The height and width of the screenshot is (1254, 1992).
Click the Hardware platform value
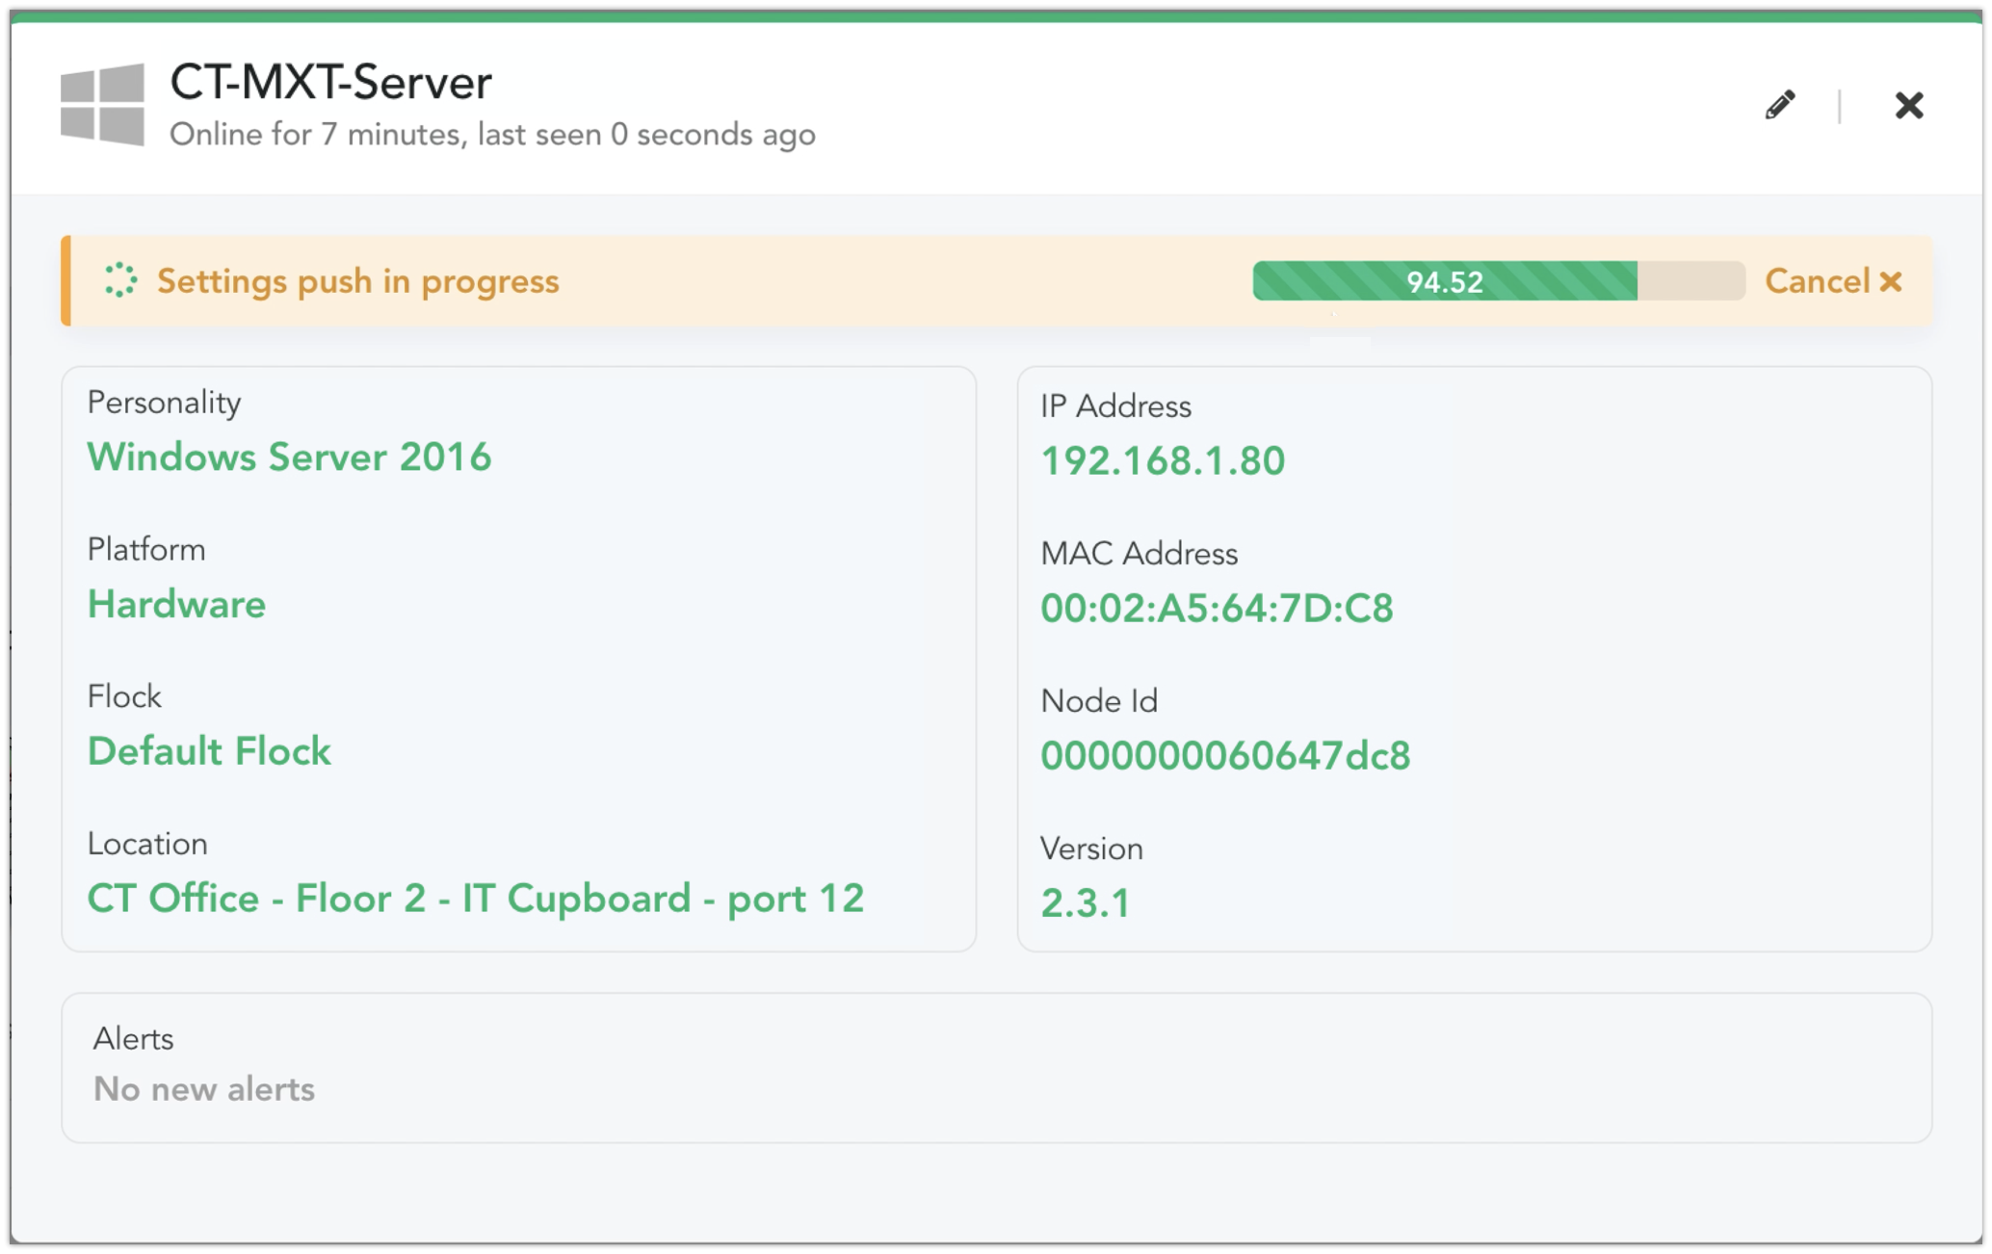pyautogui.click(x=176, y=604)
